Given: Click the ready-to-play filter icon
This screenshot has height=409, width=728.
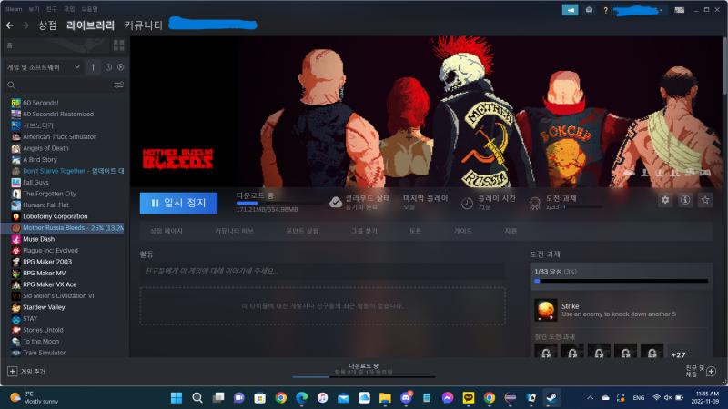Looking at the screenshot, I should 121,67.
